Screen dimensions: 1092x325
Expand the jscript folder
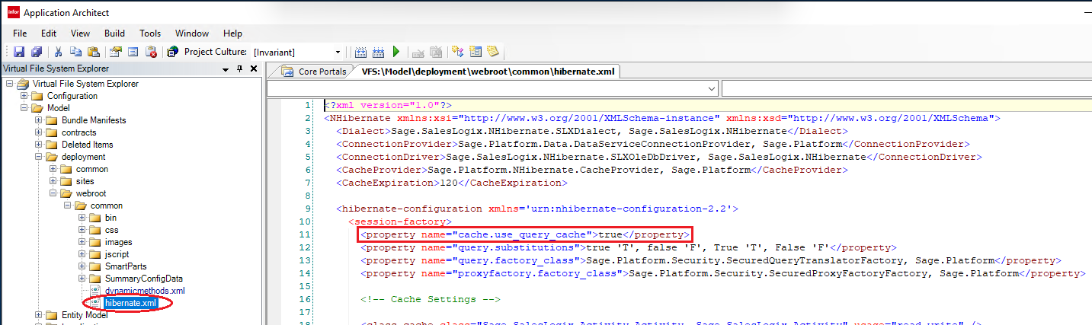82,254
